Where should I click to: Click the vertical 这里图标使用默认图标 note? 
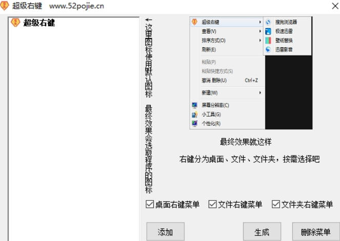pyautogui.click(x=149, y=58)
